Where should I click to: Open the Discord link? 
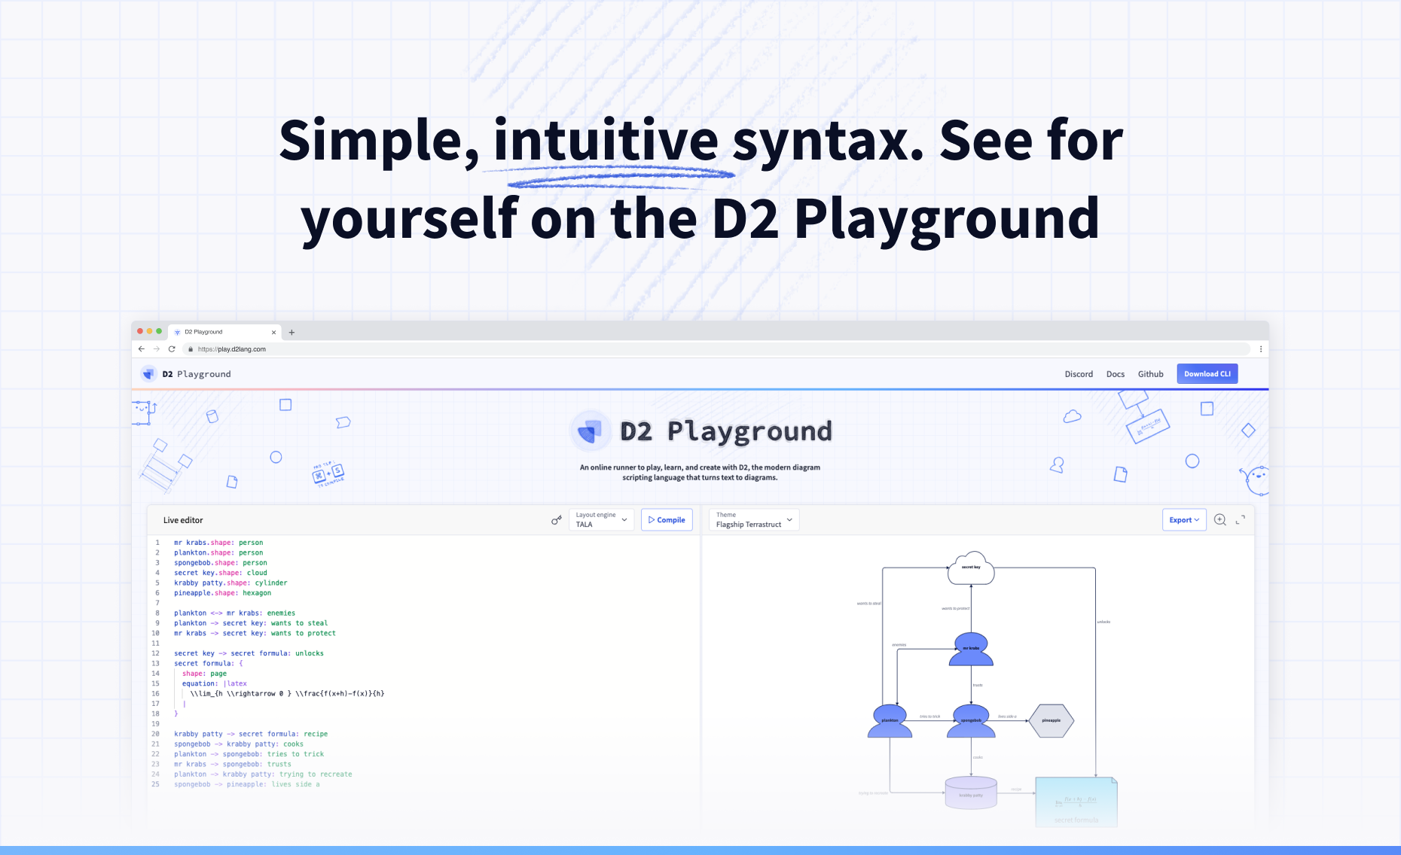(1079, 374)
